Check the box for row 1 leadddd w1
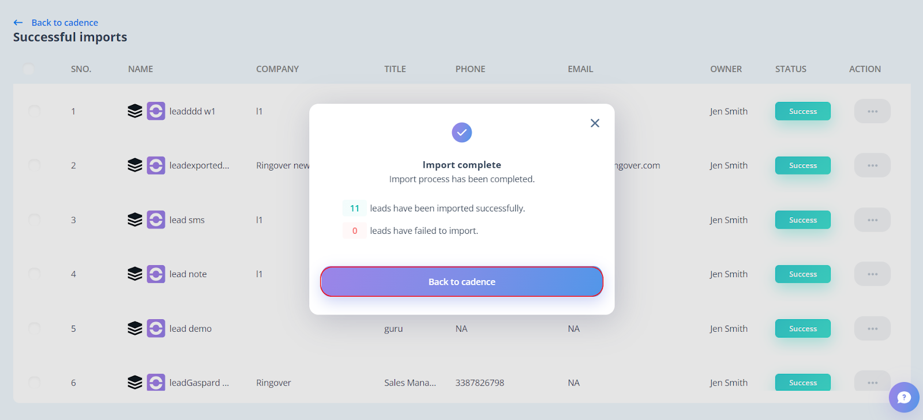Viewport: 923px width, 420px height. tap(35, 111)
